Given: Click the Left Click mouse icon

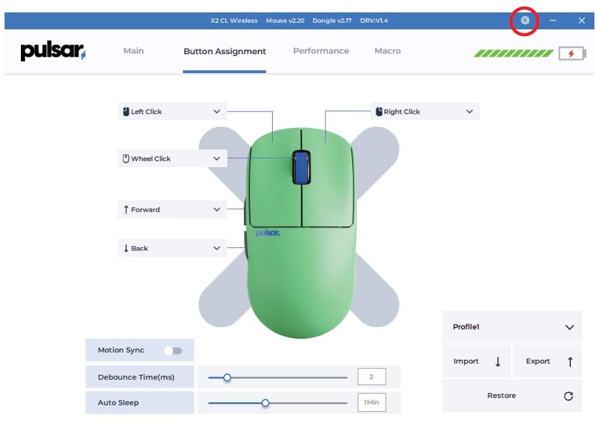Looking at the screenshot, I should click(126, 112).
